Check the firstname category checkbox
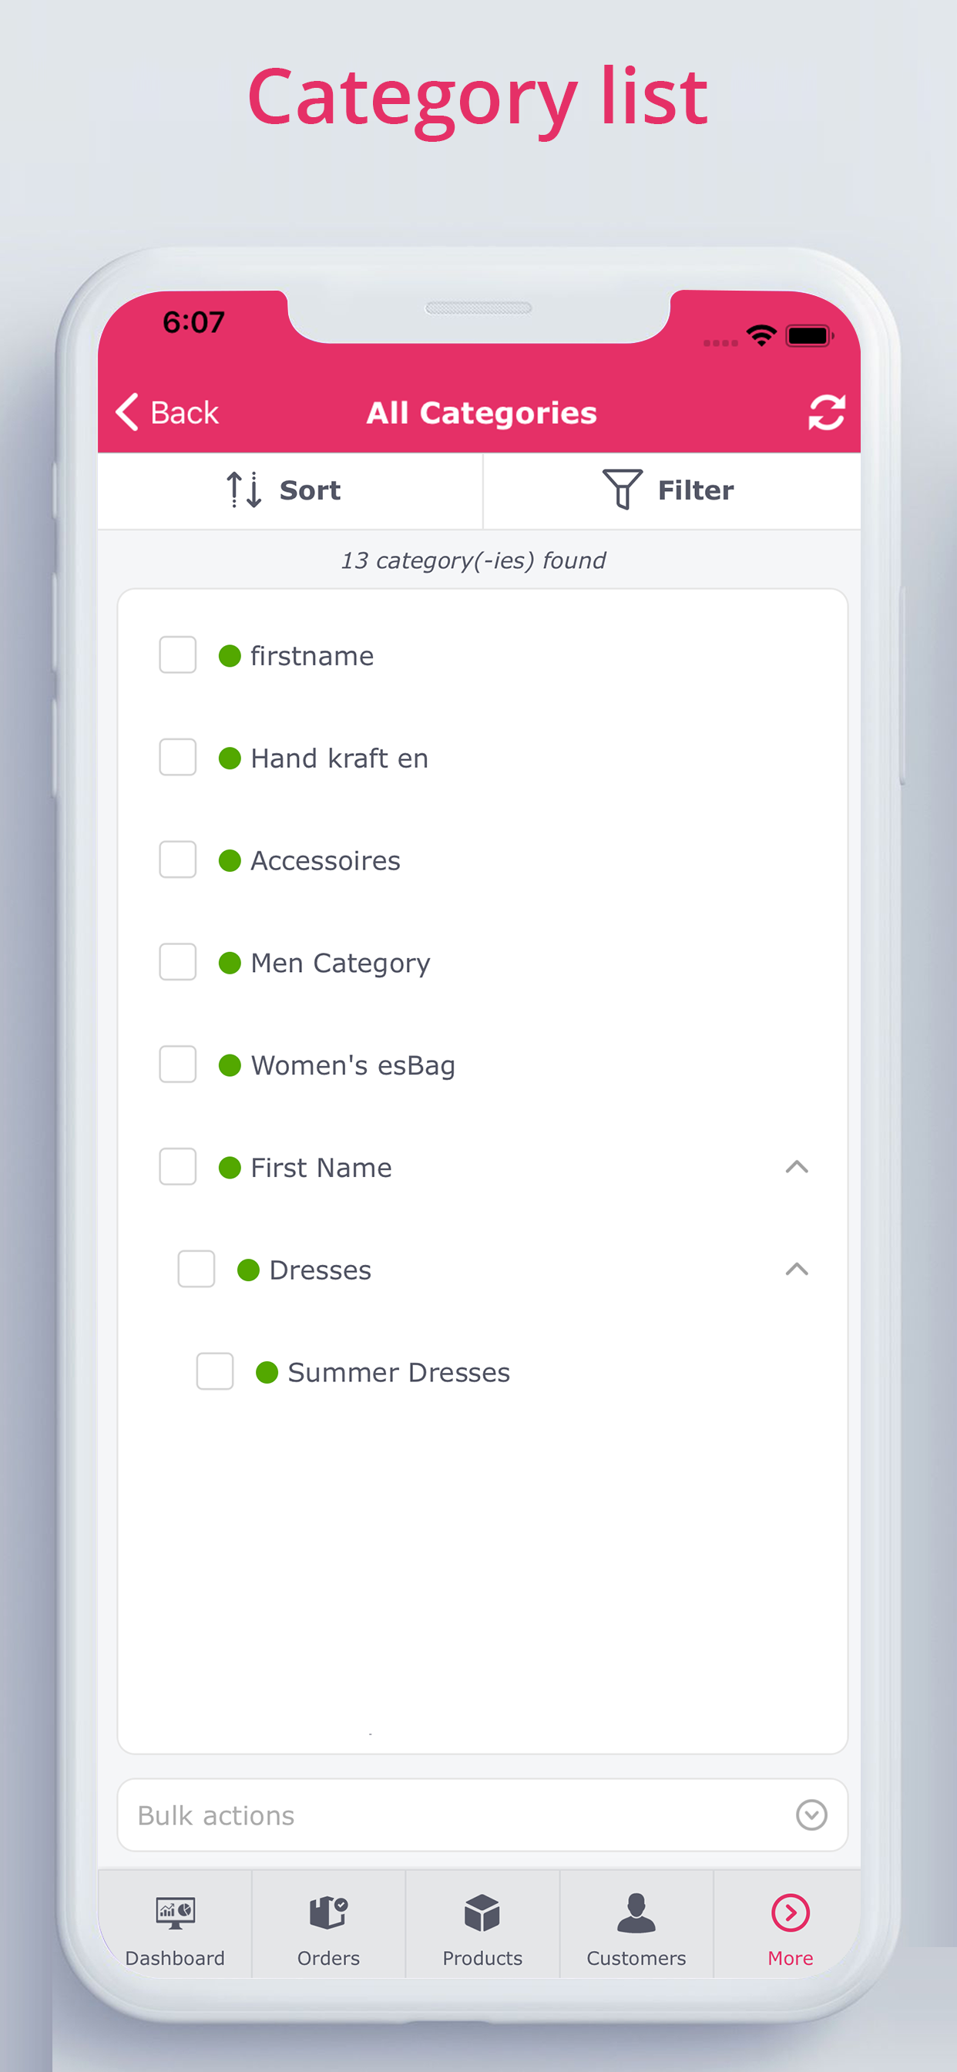The width and height of the screenshot is (957, 2072). tap(178, 654)
